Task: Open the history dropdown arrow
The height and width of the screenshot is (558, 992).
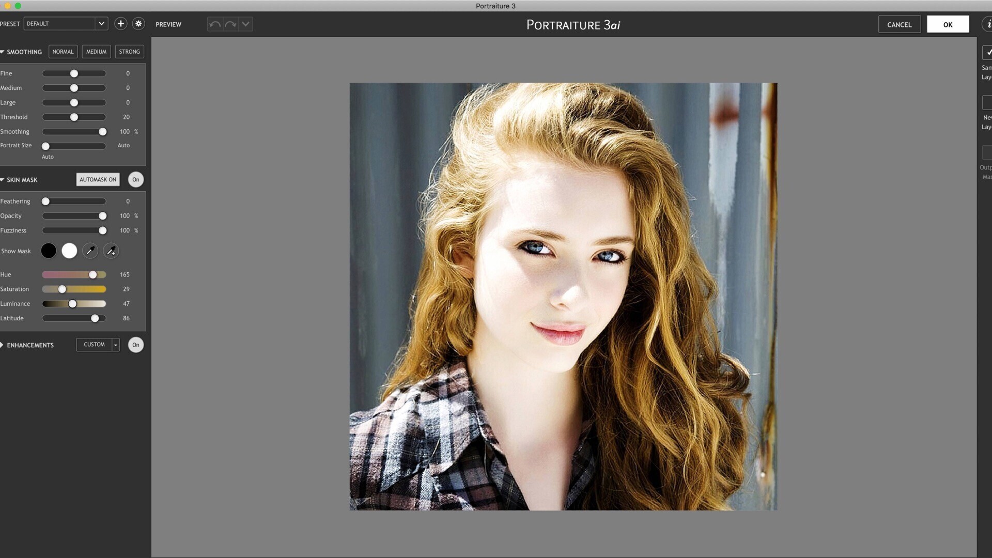Action: pos(246,24)
